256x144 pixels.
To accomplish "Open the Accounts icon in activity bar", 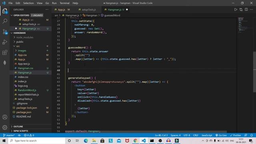I will coord(5,117).
